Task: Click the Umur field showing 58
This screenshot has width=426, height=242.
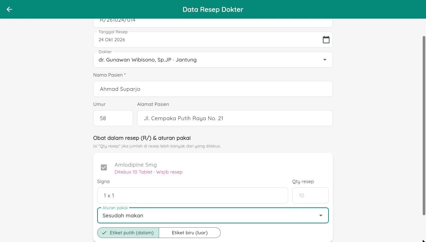Action: 113,118
